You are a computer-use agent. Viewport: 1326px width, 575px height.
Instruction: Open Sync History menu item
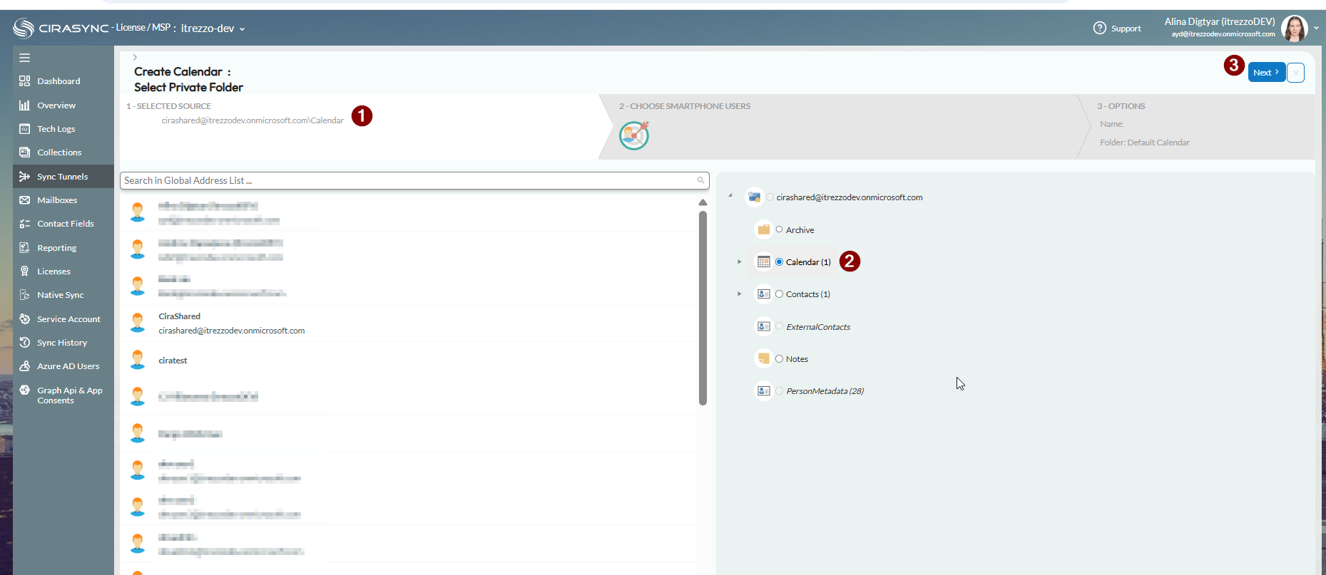[x=63, y=343]
